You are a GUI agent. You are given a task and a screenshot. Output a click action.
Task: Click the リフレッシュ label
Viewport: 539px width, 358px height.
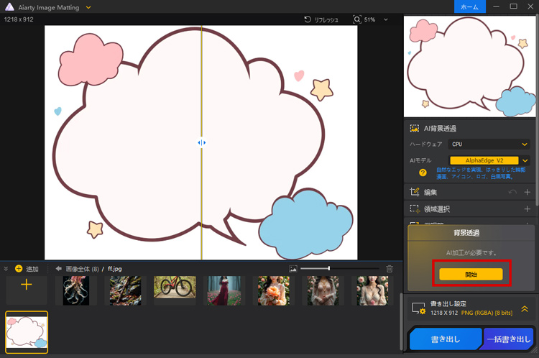click(x=326, y=20)
